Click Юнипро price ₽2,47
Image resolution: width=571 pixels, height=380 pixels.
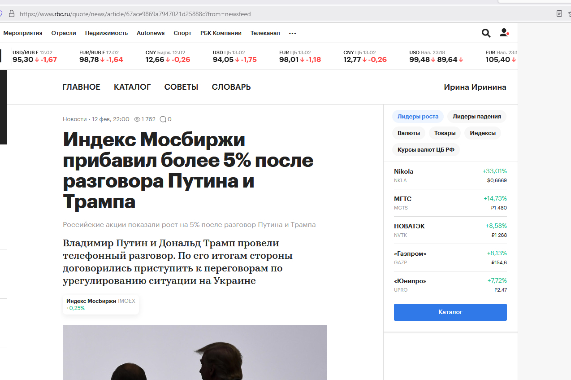500,290
